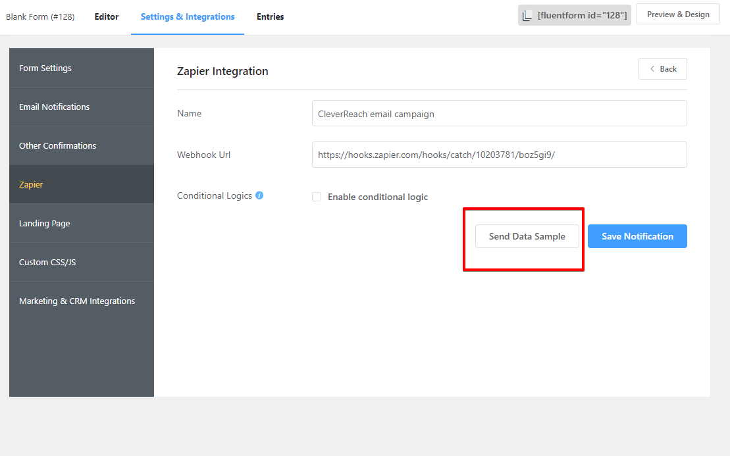Click the Blank Form (#128) title
Image resolution: width=730 pixels, height=456 pixels.
click(40, 16)
